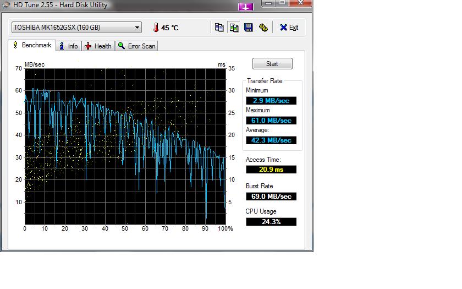Click the purple download arrow icon
Image resolution: width=462 pixels, height=289 pixels.
point(246,7)
